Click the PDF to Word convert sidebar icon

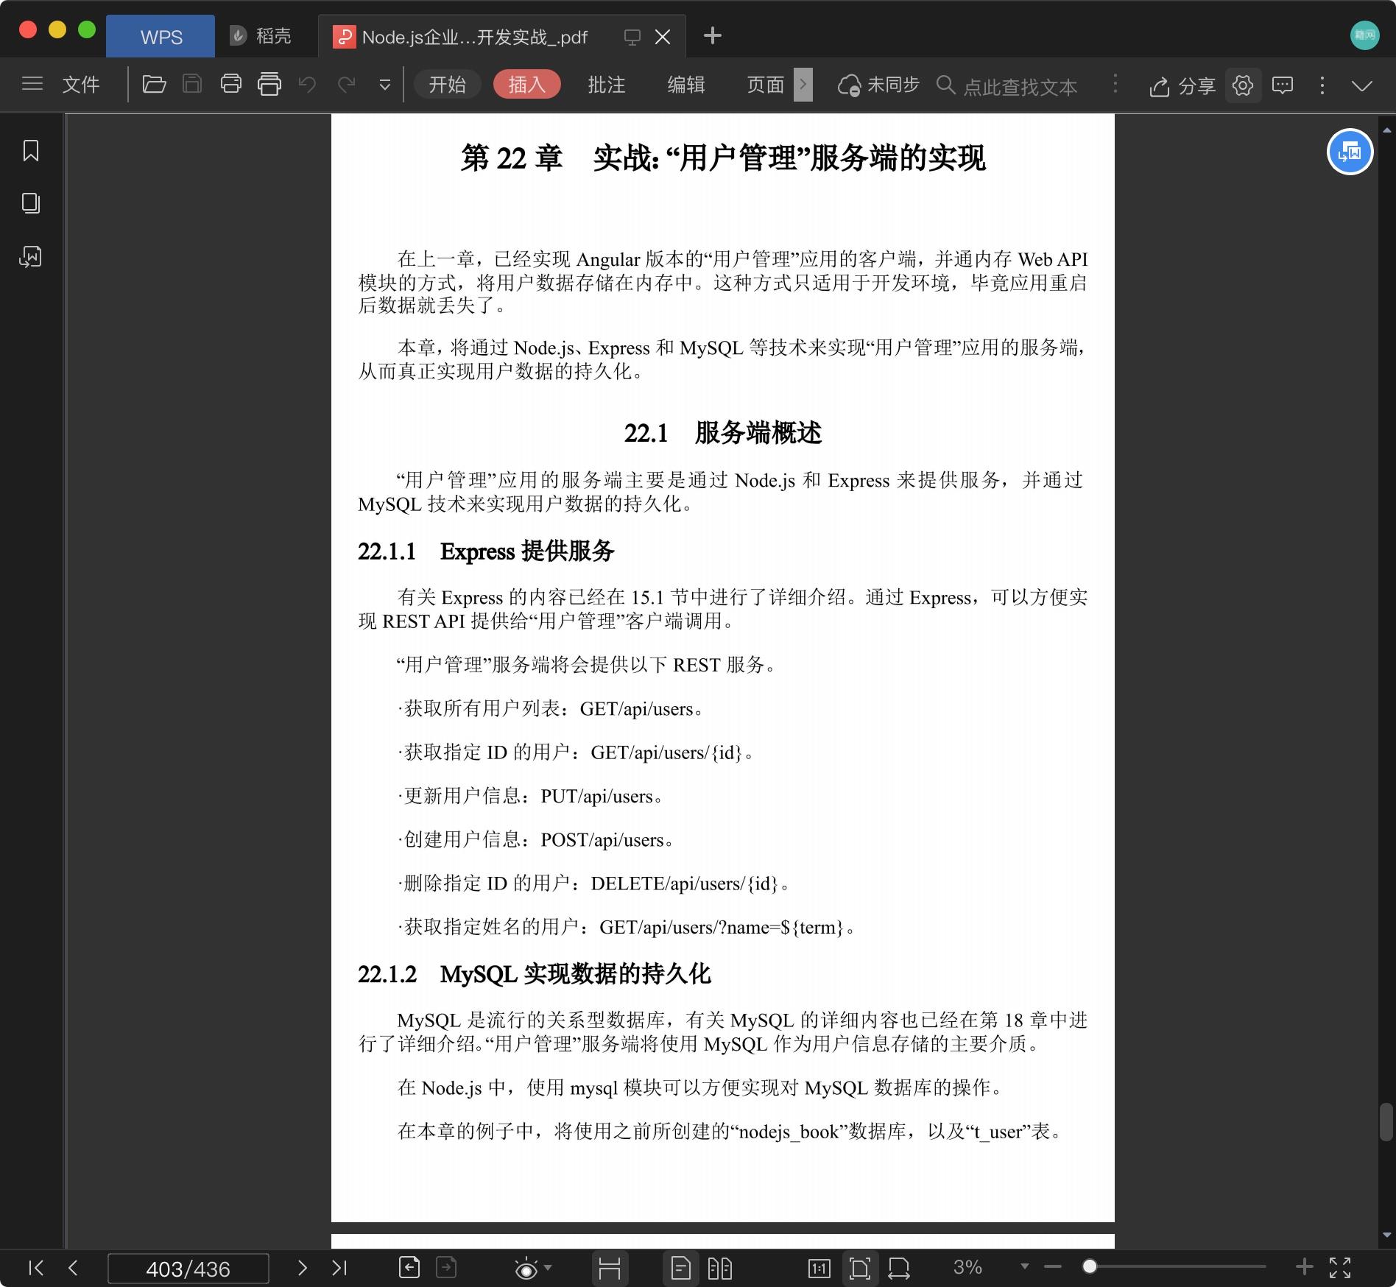pyautogui.click(x=31, y=256)
